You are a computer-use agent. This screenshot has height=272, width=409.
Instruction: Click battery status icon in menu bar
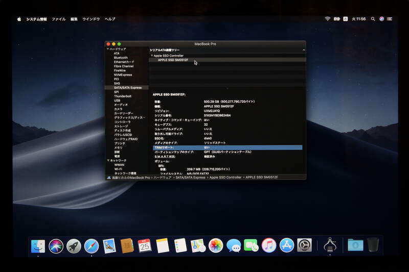337,19
